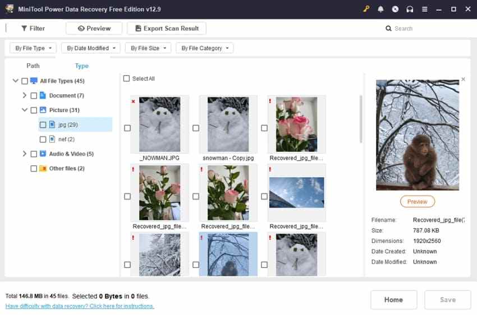
Task: Click the Save button
Action: point(448,300)
